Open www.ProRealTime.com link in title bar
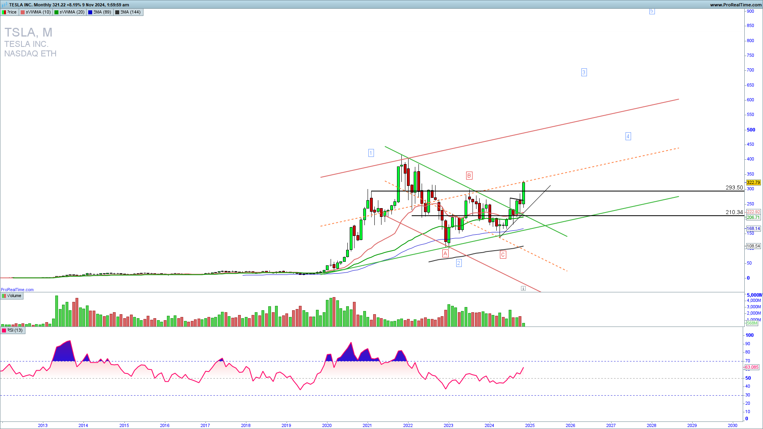The width and height of the screenshot is (763, 429). [x=736, y=5]
